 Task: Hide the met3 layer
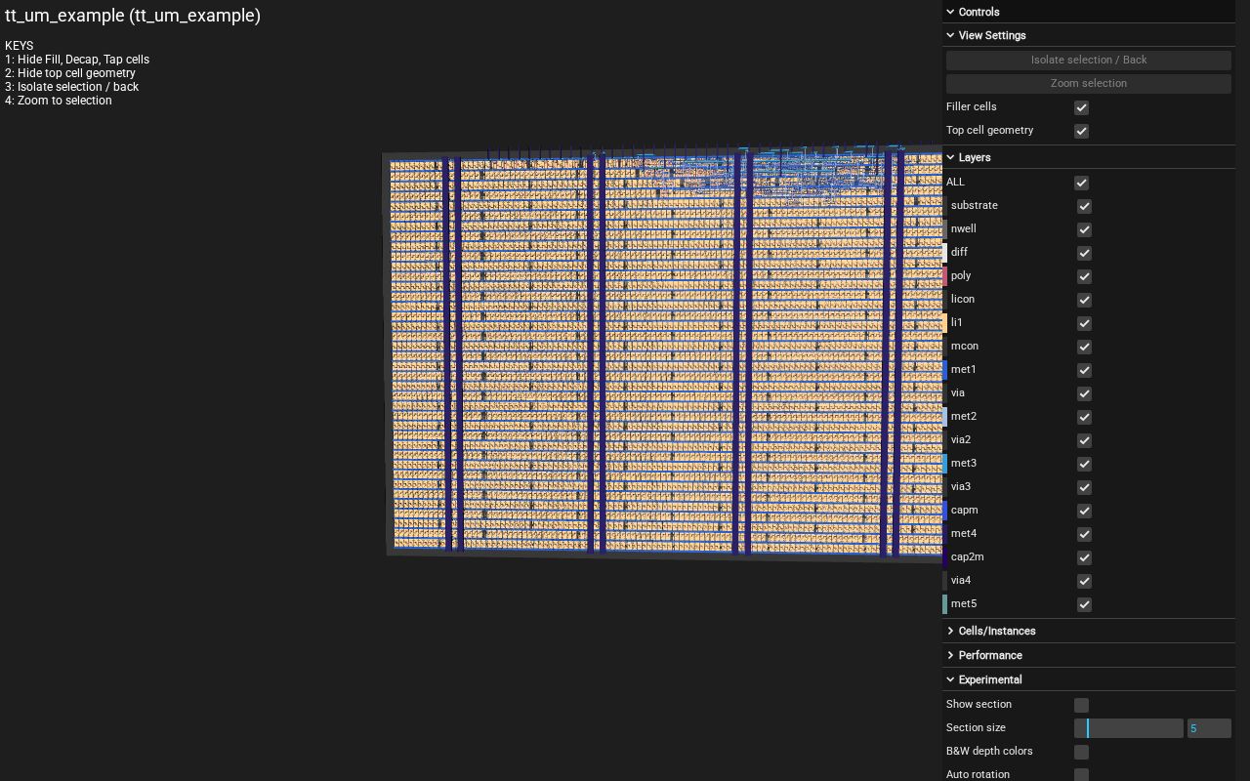[x=1084, y=464]
